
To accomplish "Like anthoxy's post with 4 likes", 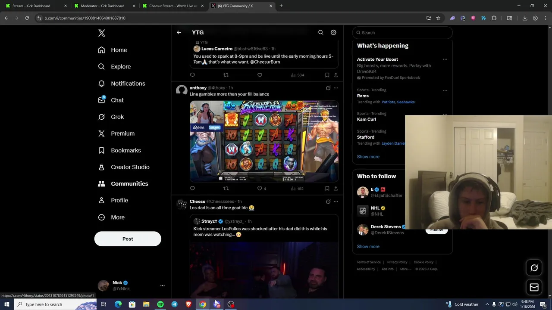I will tap(262, 189).
